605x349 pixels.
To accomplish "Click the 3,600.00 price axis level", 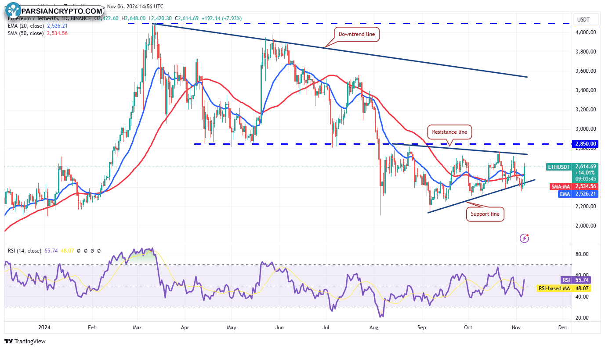I will pyautogui.click(x=586, y=71).
